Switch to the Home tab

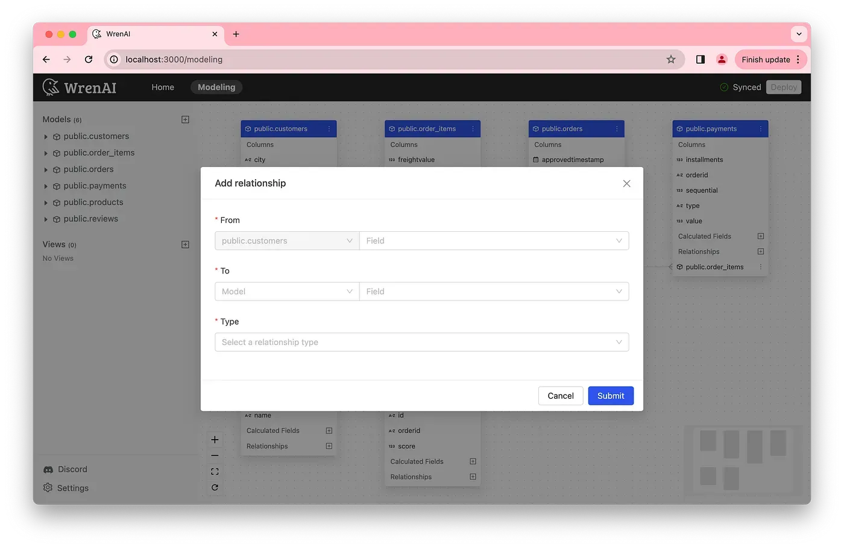[x=163, y=87]
